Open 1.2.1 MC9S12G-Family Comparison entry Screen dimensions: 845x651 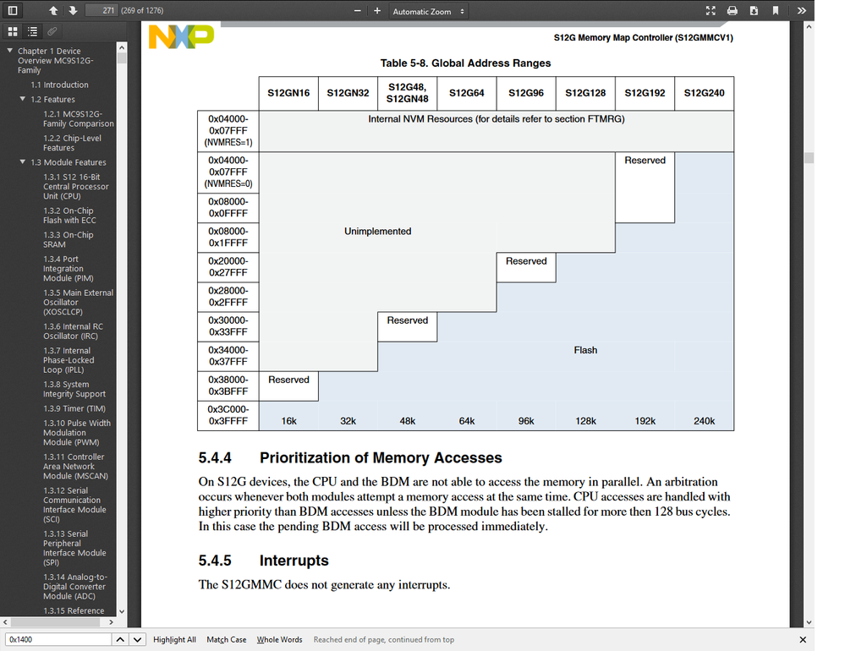79,118
